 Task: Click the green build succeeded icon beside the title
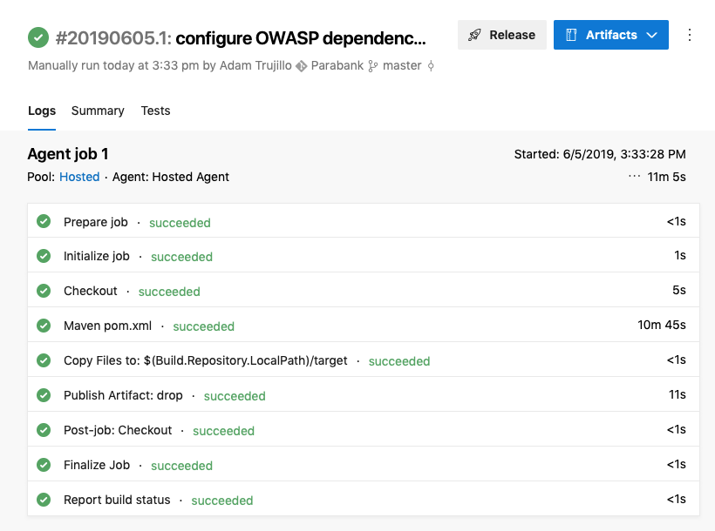coord(38,37)
